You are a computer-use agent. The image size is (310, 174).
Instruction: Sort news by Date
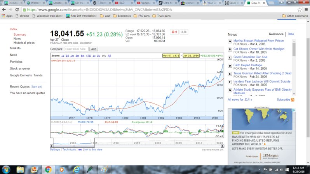(x=291, y=34)
